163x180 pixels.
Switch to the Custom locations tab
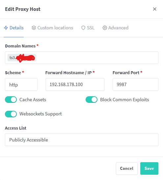pyautogui.click(x=52, y=28)
